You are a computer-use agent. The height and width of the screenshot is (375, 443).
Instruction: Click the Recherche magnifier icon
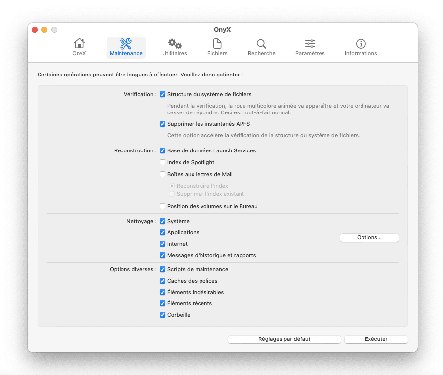[x=261, y=44]
